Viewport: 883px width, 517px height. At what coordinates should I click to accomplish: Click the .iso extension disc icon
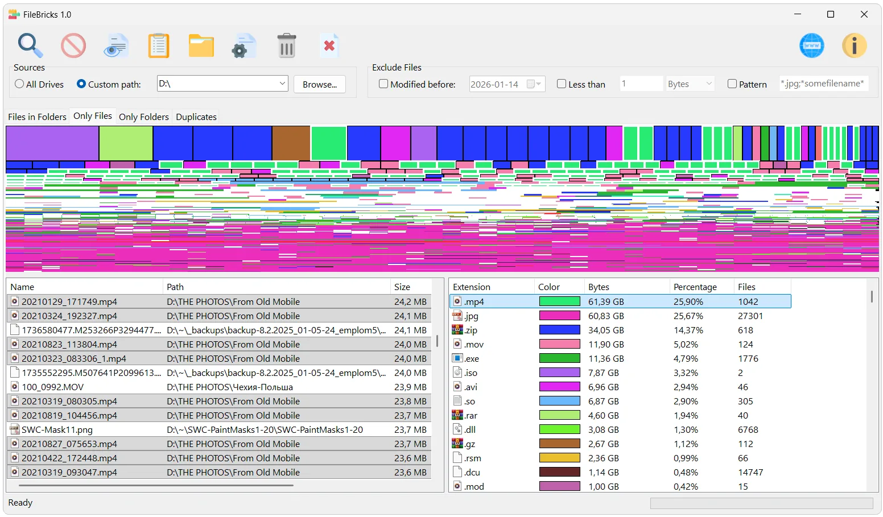[x=457, y=373]
